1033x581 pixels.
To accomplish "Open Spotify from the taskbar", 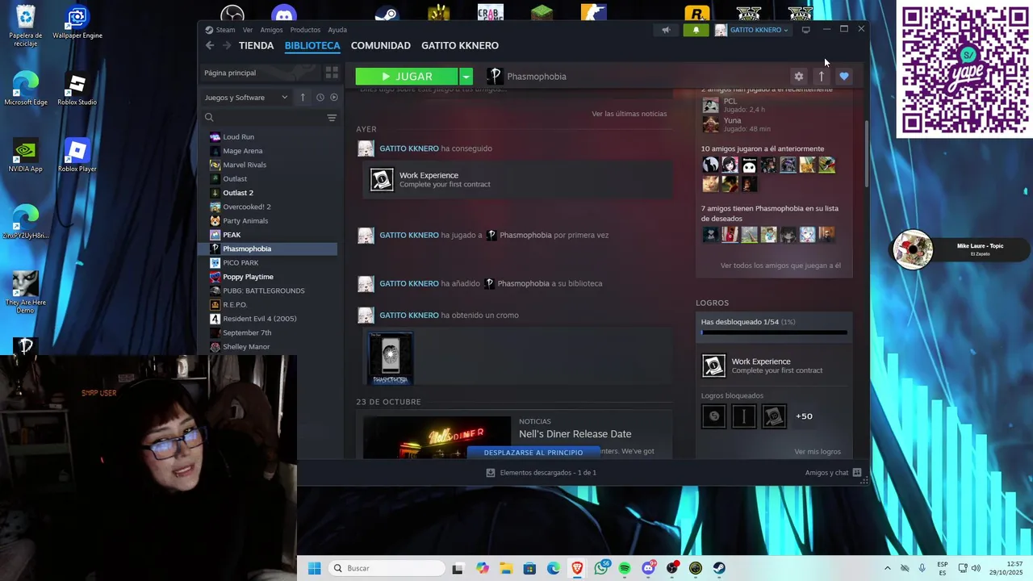I will 625,568.
